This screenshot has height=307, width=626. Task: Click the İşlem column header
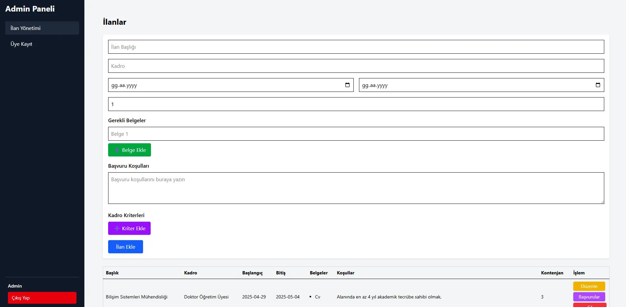(x=579, y=273)
